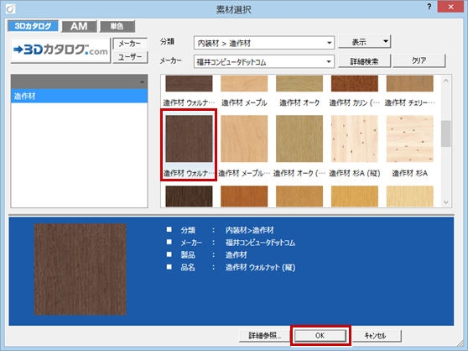The image size is (468, 351).
Task: Click the application icon in the title bar
Action: coord(11,9)
